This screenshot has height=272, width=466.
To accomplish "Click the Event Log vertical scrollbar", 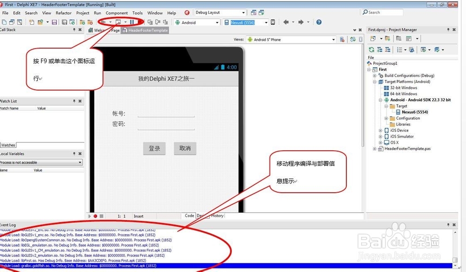I will pos(455,249).
